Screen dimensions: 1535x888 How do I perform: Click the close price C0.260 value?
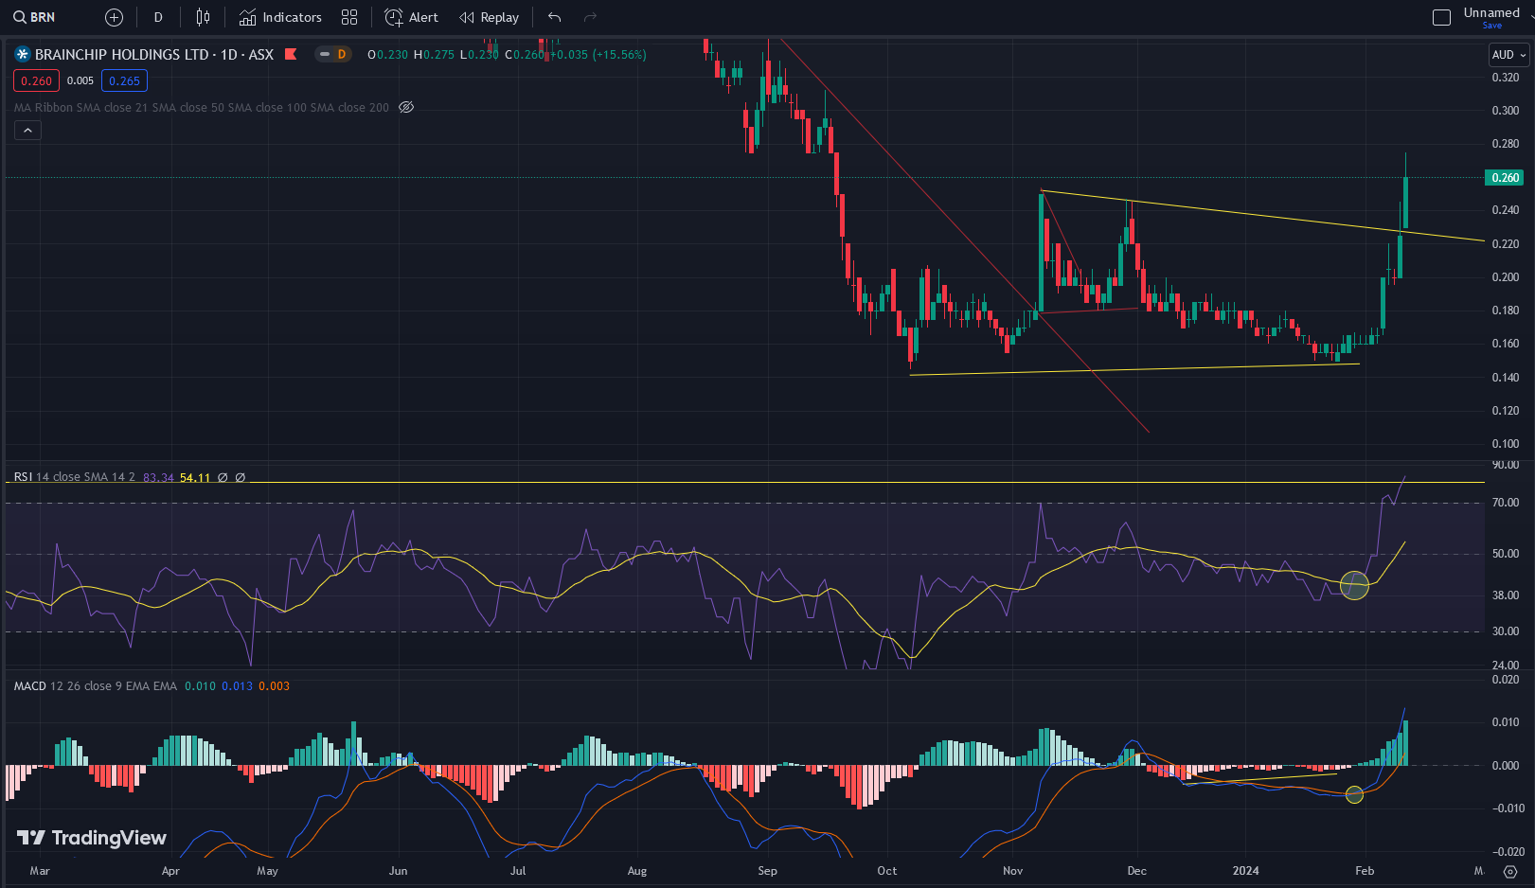(526, 54)
